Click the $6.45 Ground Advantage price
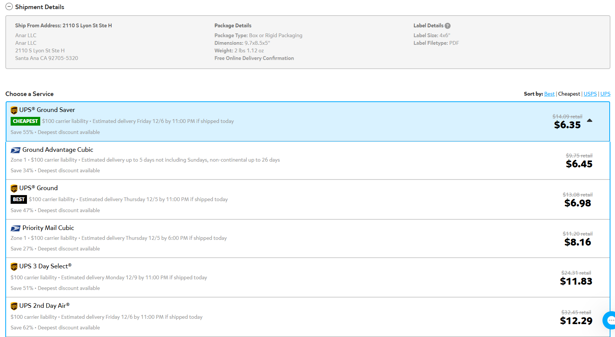Image resolution: width=615 pixels, height=337 pixels. pyautogui.click(x=579, y=164)
